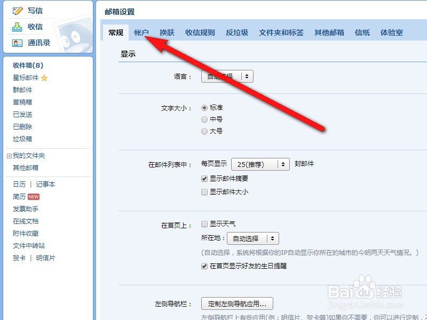Switch to the 帐户 tab
This screenshot has height=320, width=427.
pyautogui.click(x=141, y=32)
